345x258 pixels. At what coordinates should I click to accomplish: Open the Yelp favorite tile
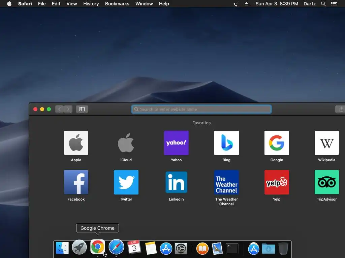click(277, 182)
